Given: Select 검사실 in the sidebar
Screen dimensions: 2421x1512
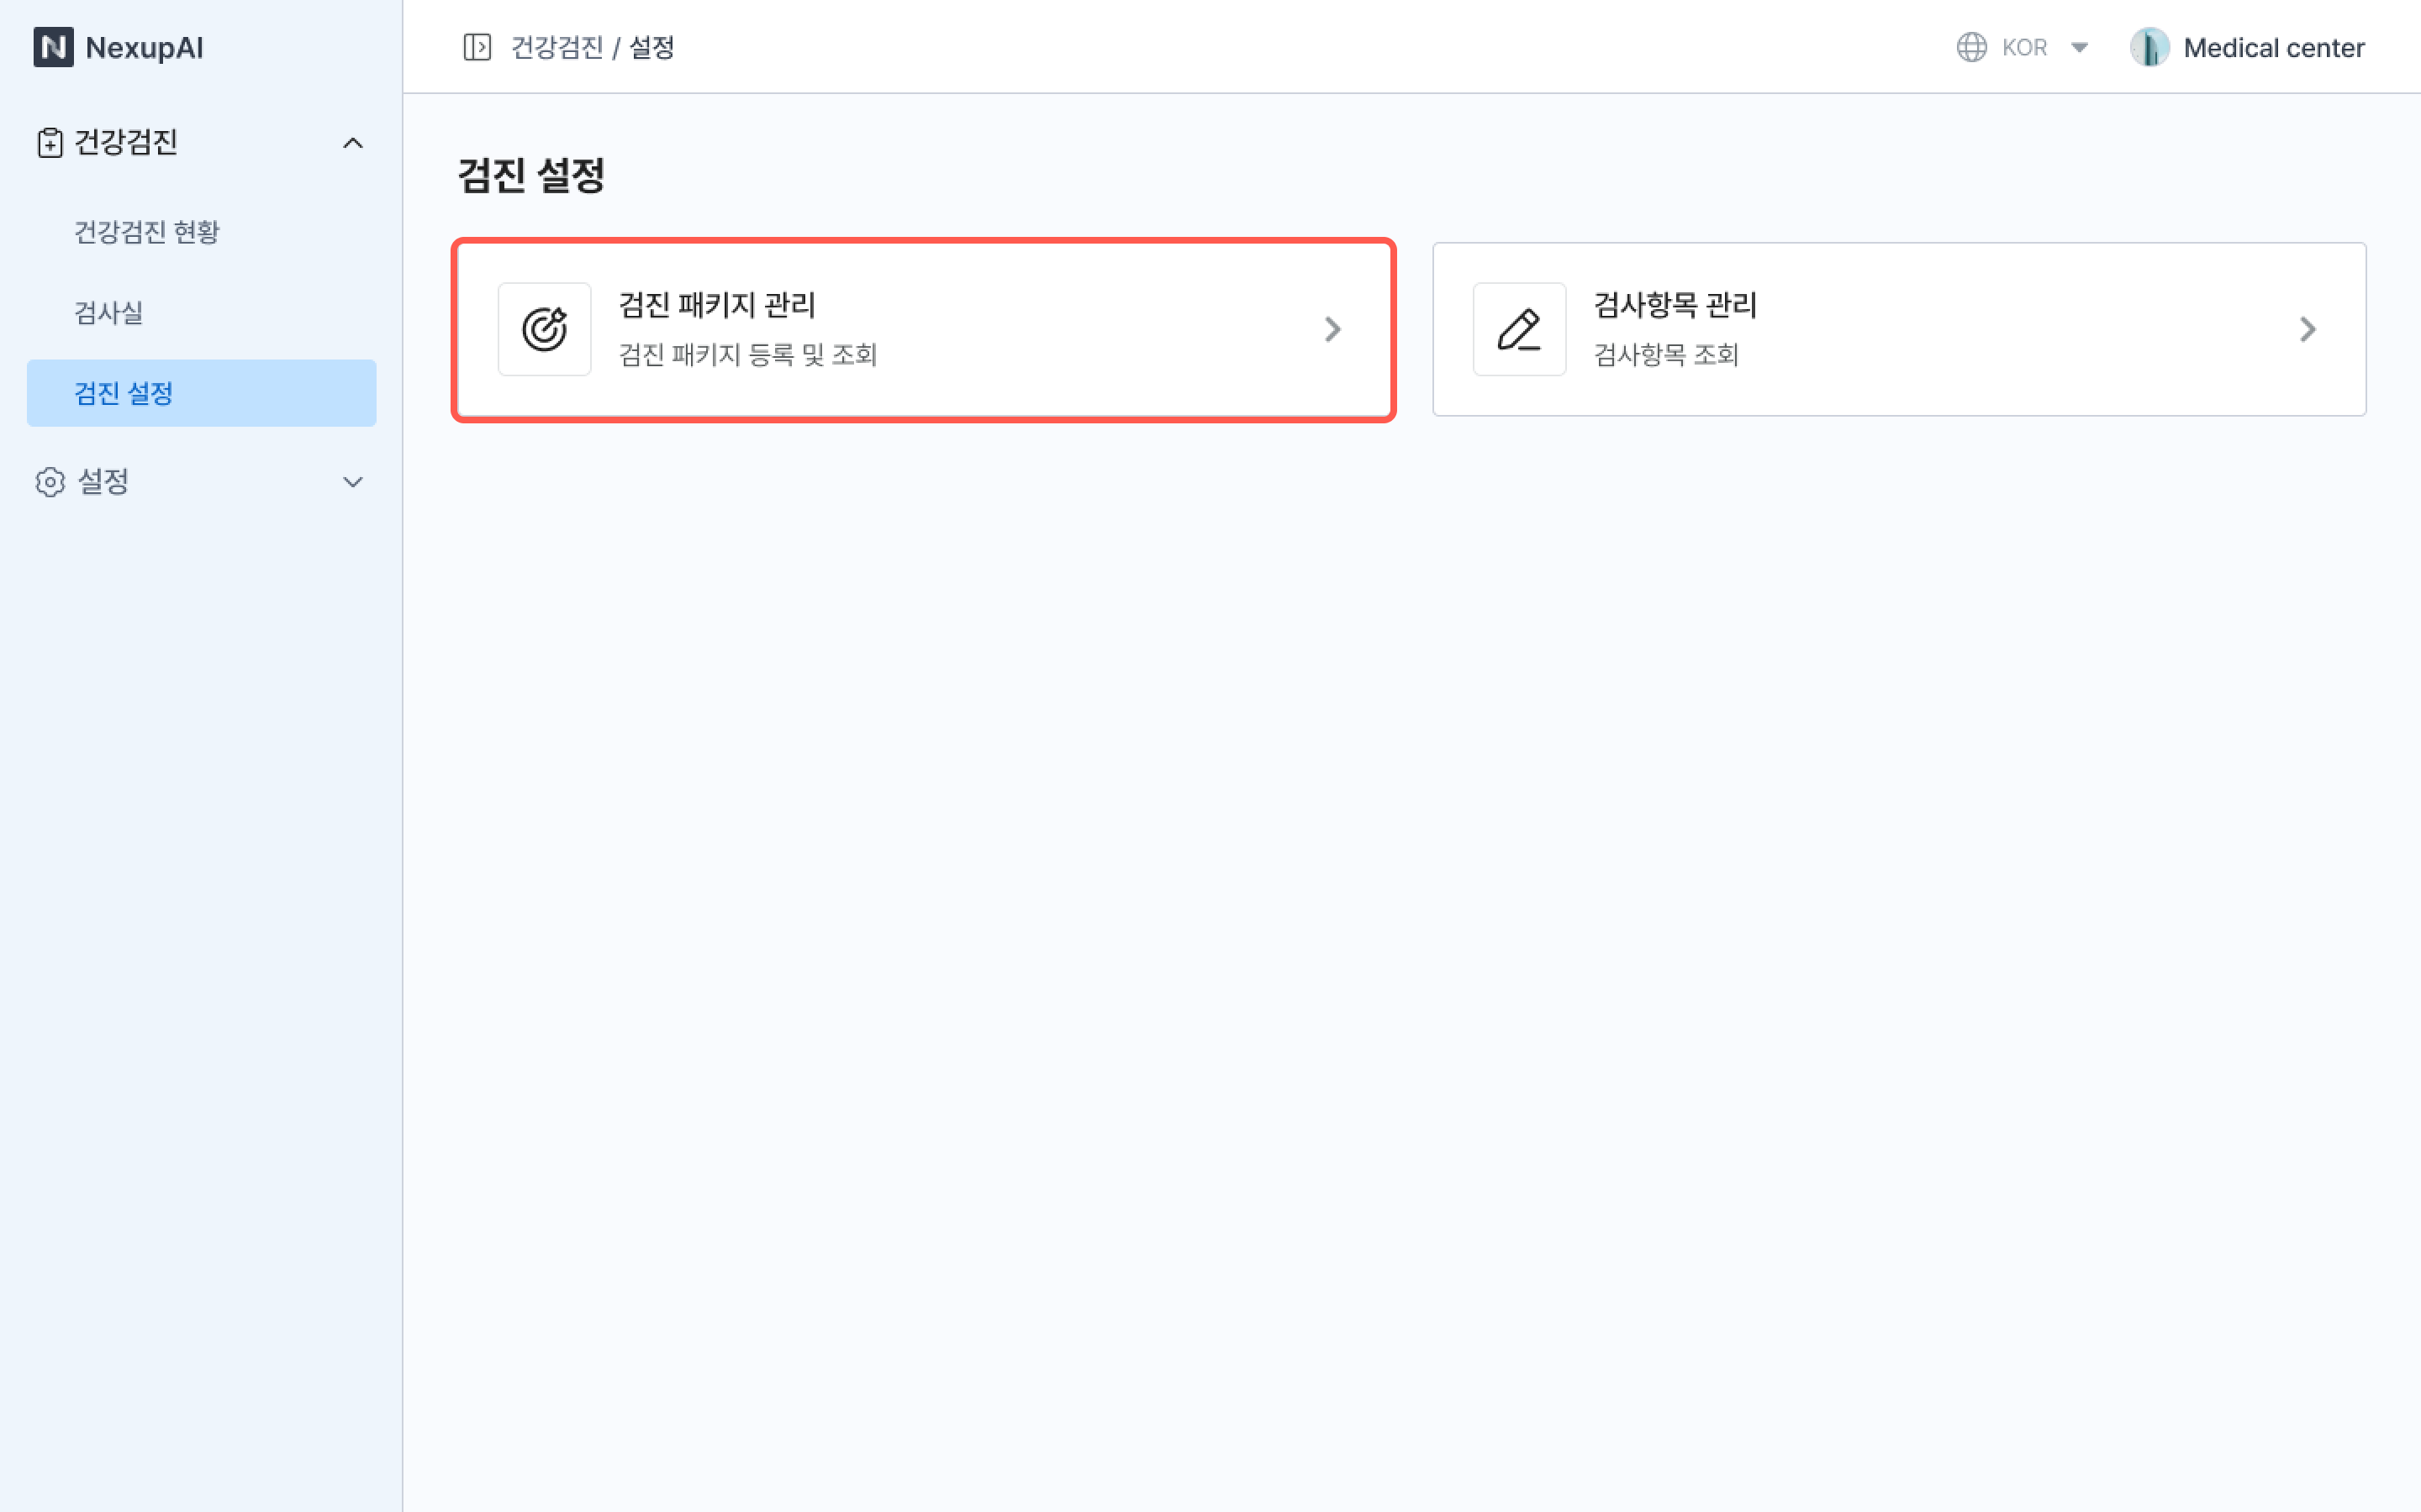Looking at the screenshot, I should (x=108, y=313).
